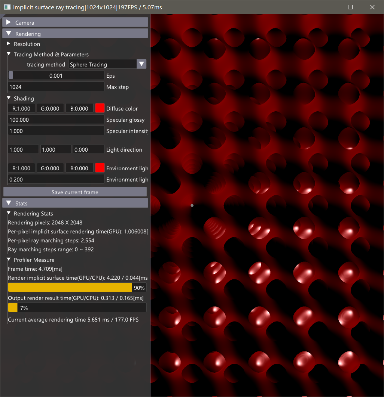Adjust the Eps slider
Screen dimensions: 384x397
[56, 75]
